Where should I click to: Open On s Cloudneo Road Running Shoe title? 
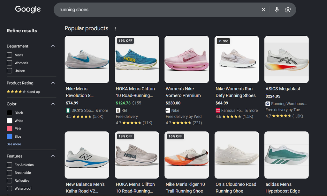click(236, 188)
